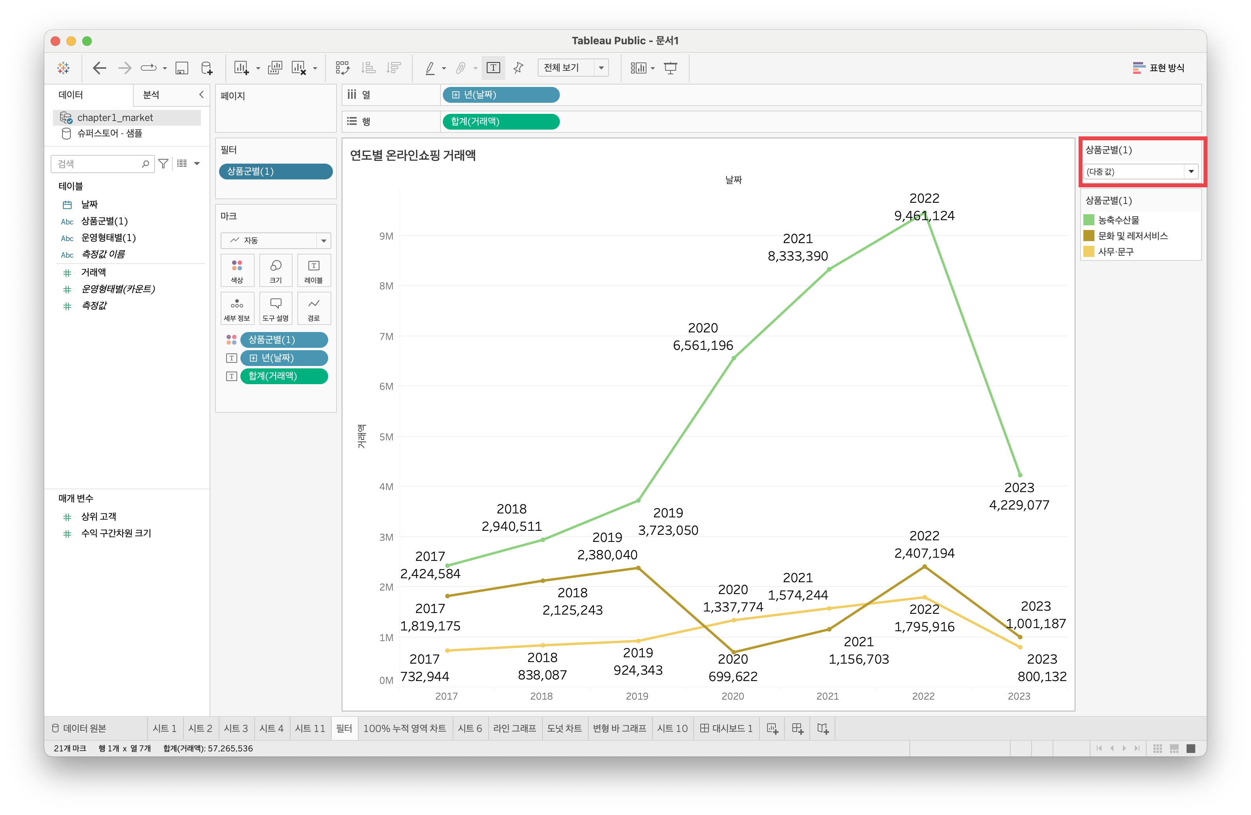Screen dimensions: 1251x815
Task: Click the Tooltip marks card button
Action: [276, 308]
